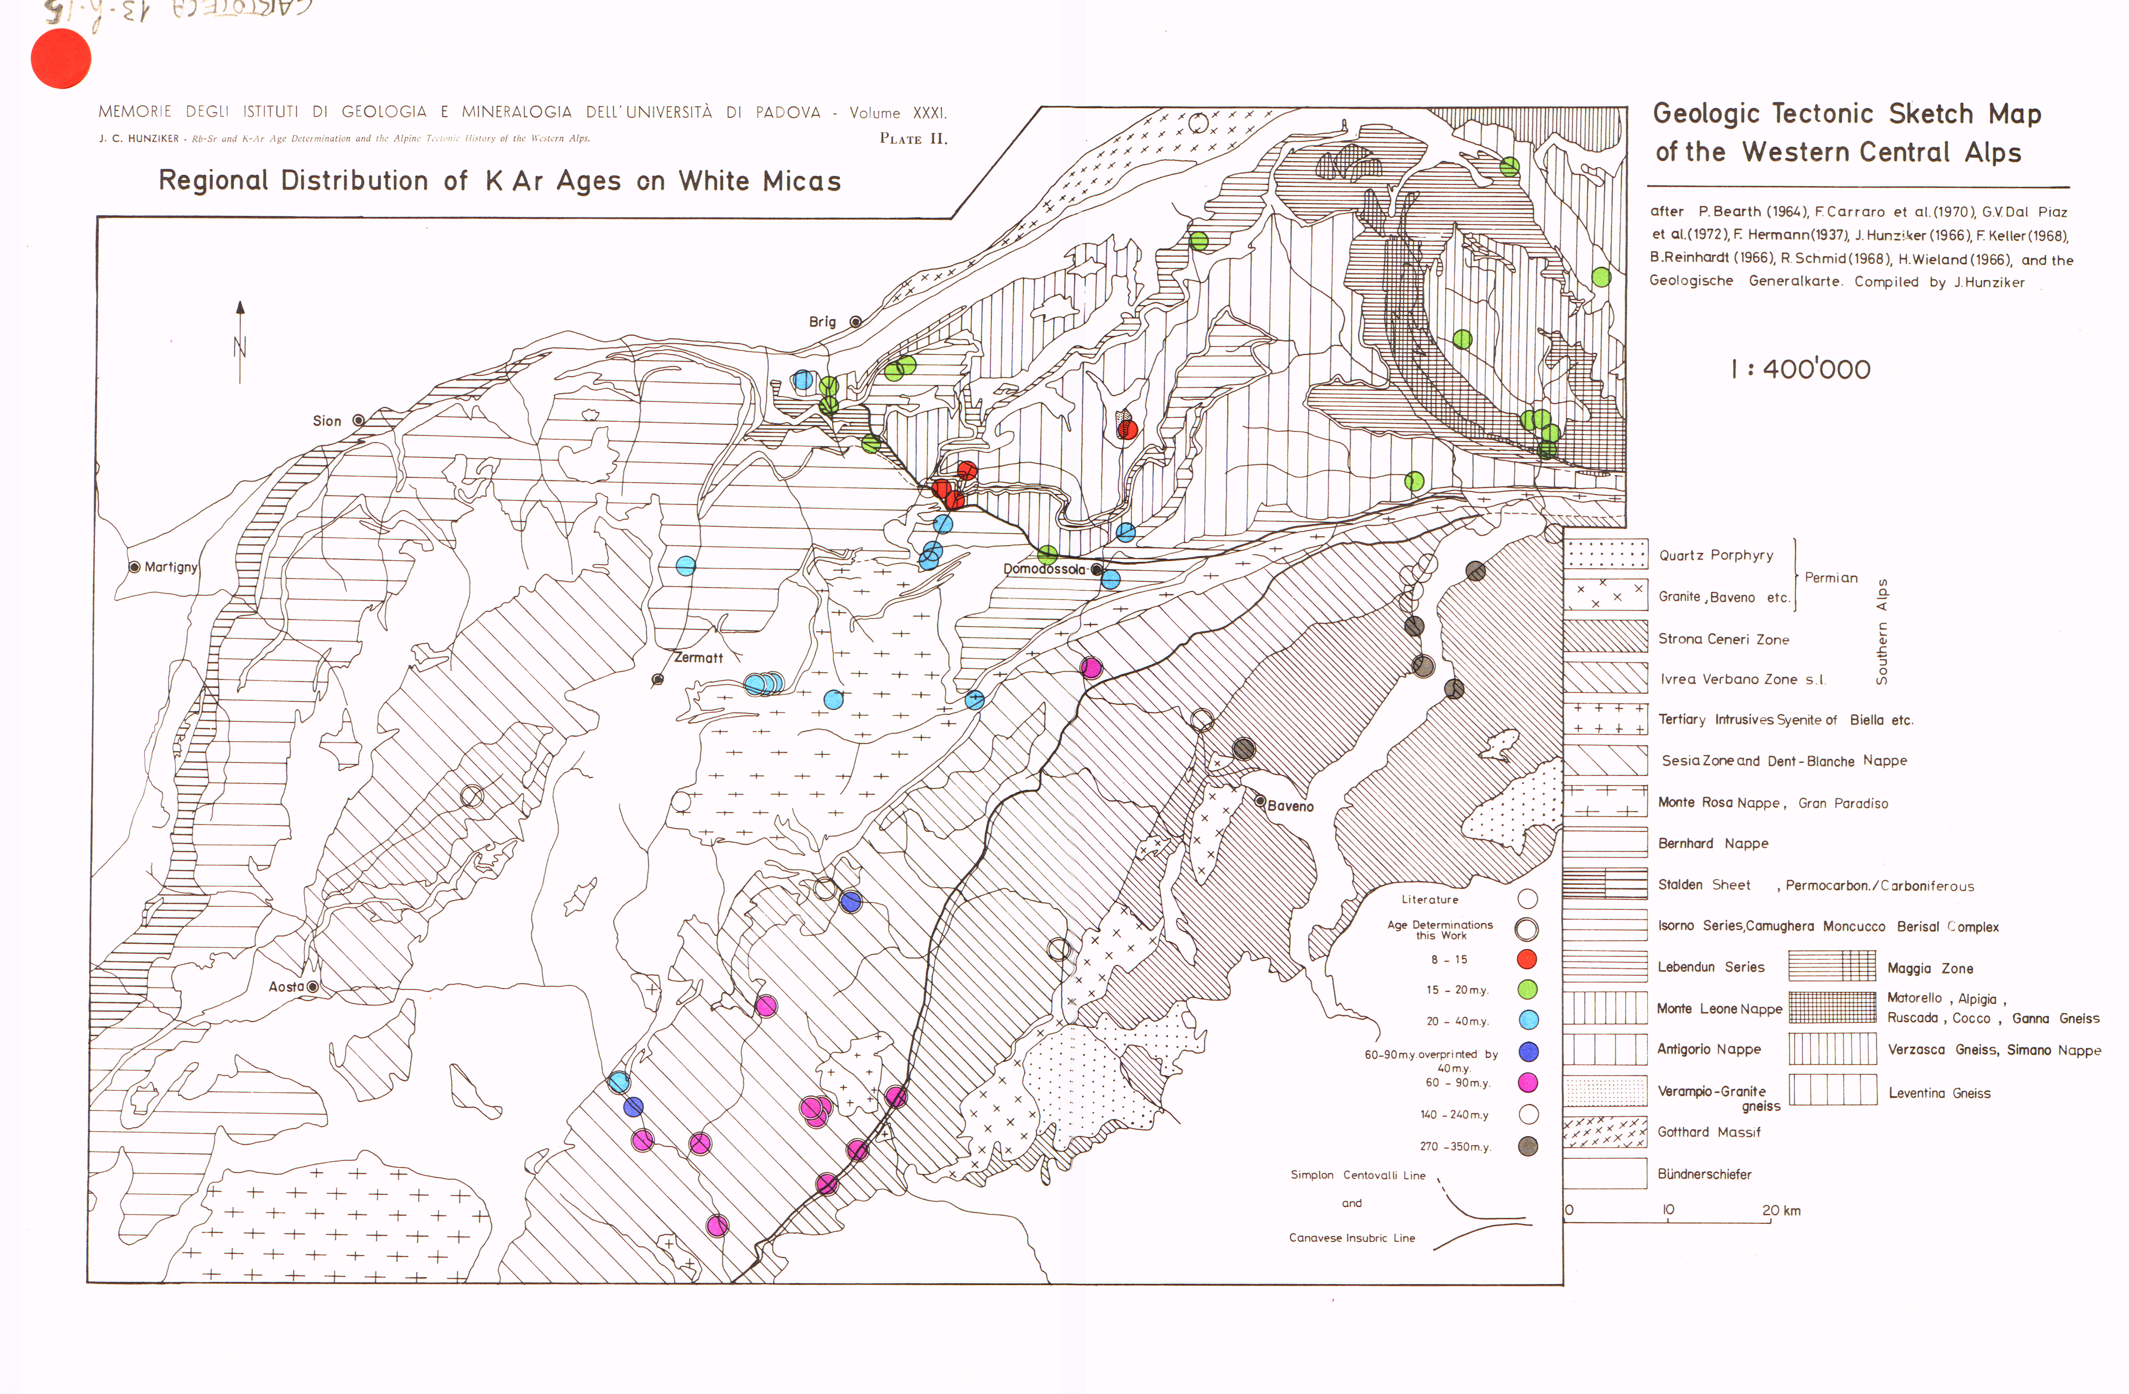Click the Quartz Porphyry legend pattern box

pyautogui.click(x=1606, y=554)
